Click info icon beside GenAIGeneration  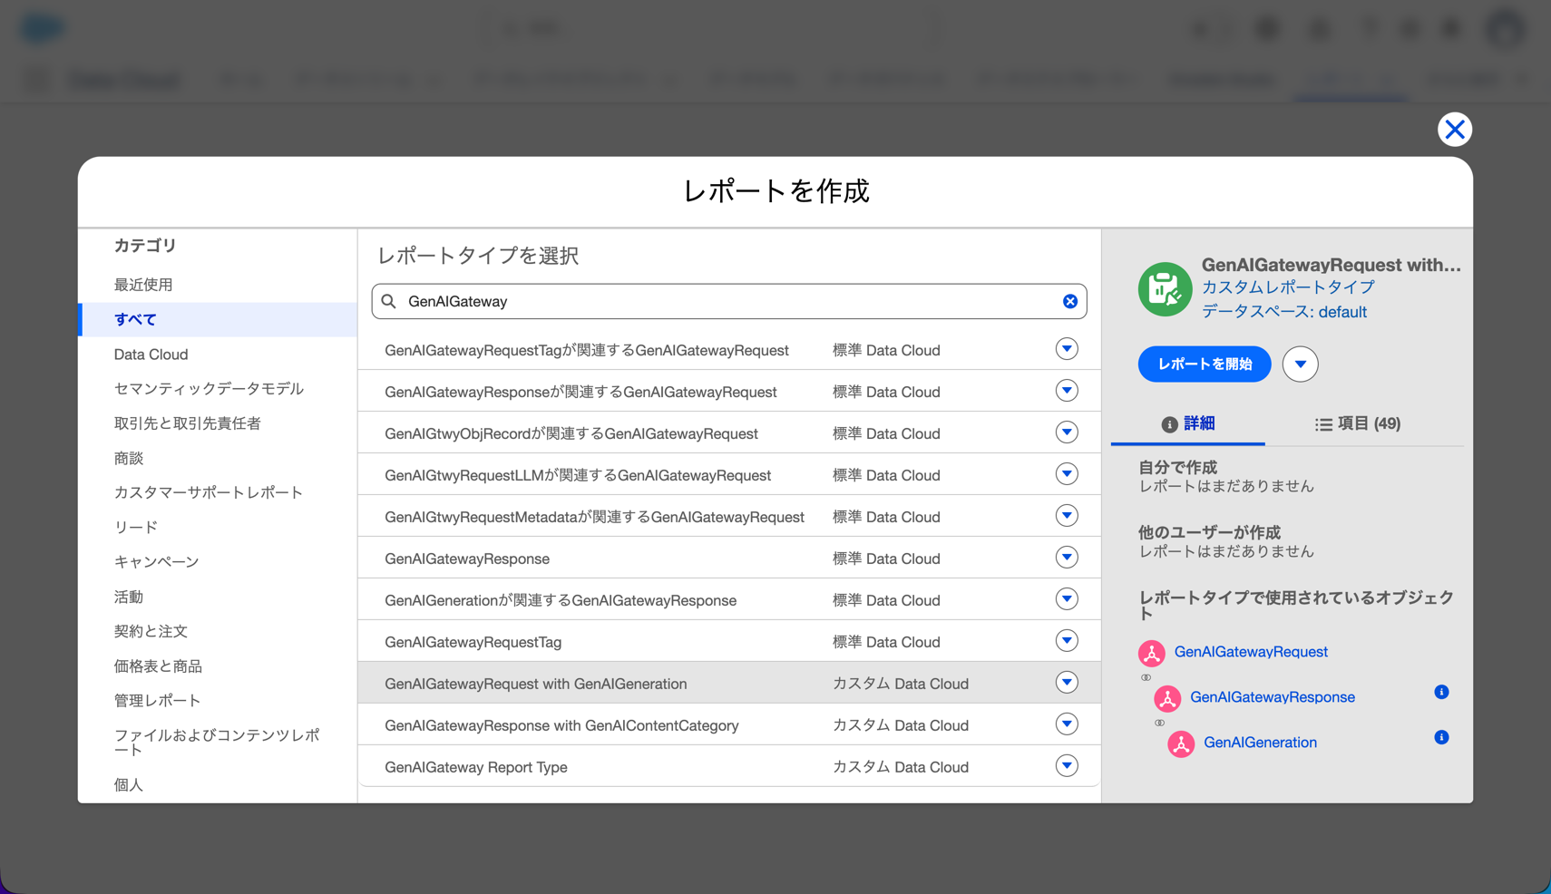coord(1441,738)
